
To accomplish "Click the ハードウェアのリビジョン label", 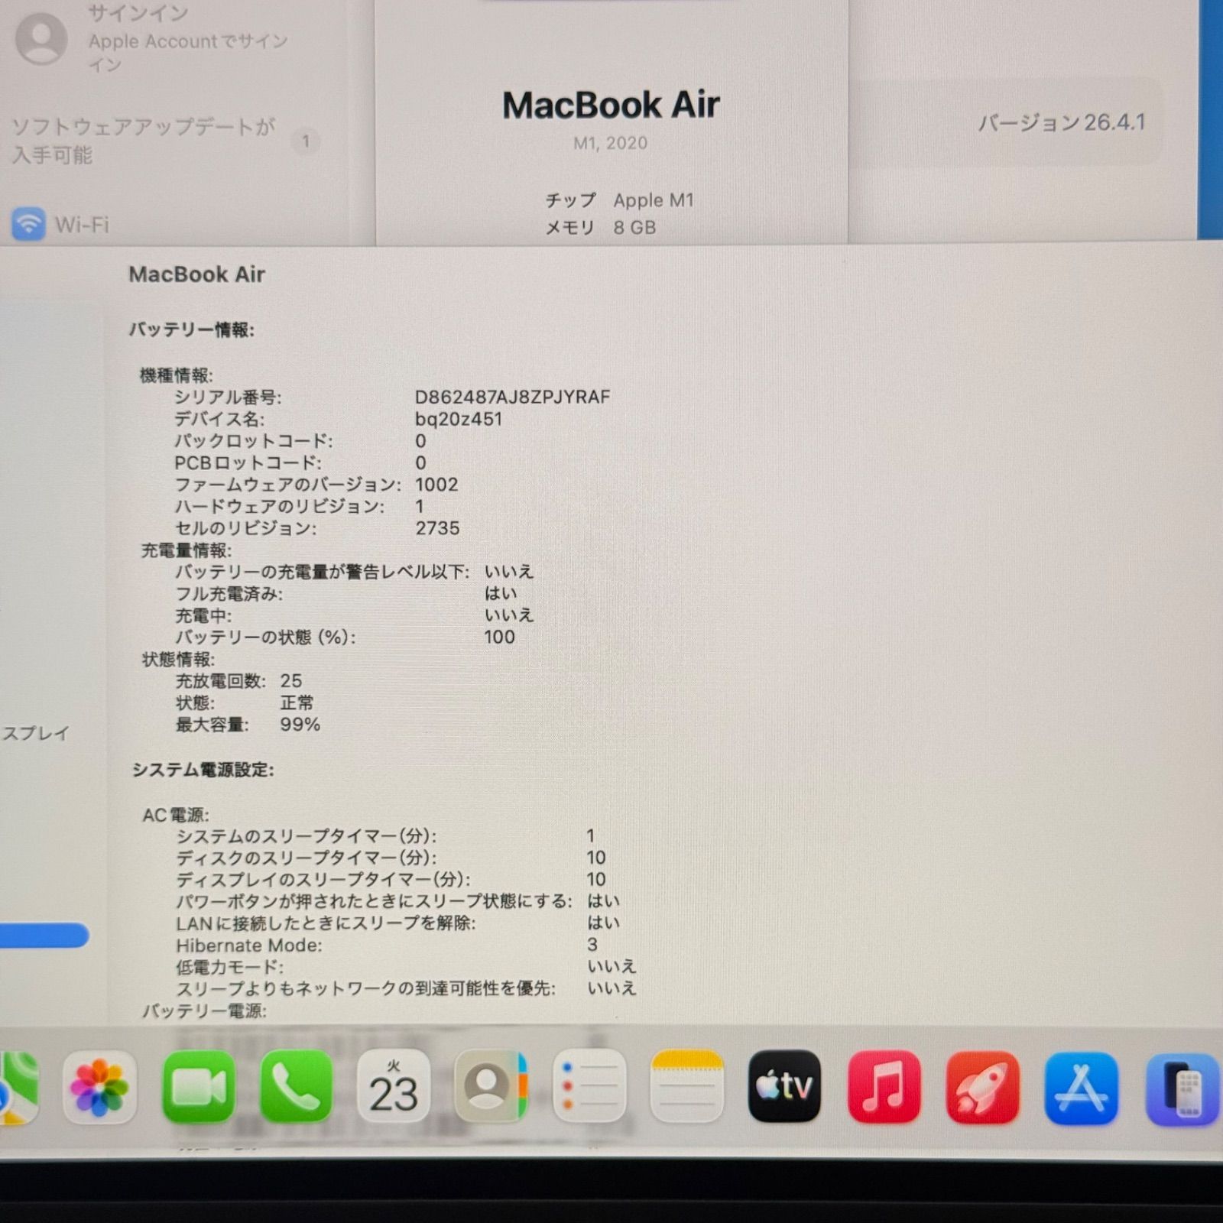I will 280,506.
